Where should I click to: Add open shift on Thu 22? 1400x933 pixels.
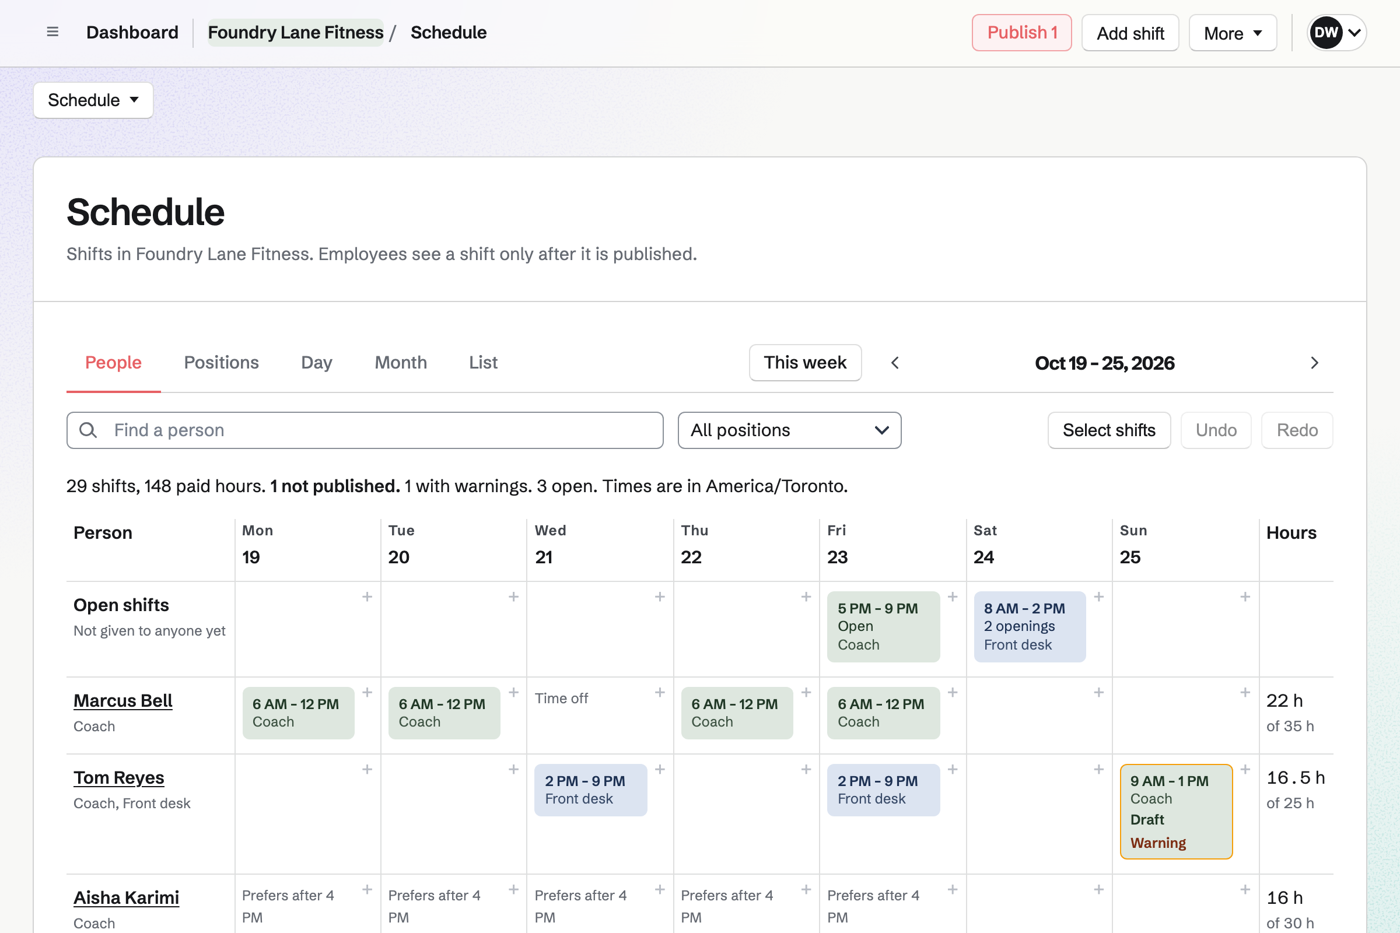click(x=806, y=597)
